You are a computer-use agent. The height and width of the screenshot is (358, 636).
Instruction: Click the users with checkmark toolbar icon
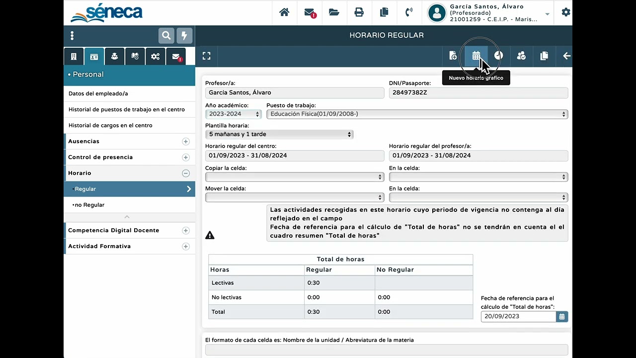coord(521,56)
